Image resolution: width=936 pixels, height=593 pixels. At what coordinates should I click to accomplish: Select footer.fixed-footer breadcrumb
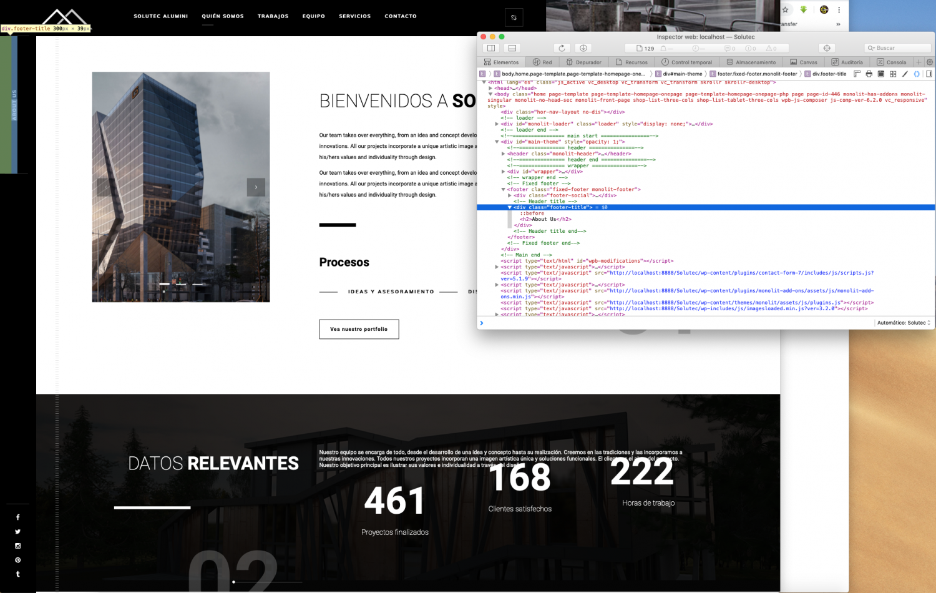[x=753, y=74]
